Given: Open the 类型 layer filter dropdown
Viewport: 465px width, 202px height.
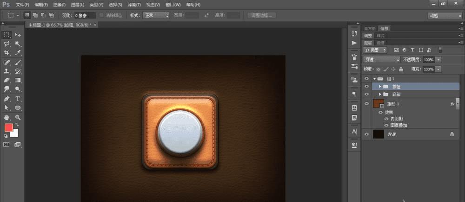Looking at the screenshot, I should point(375,50).
